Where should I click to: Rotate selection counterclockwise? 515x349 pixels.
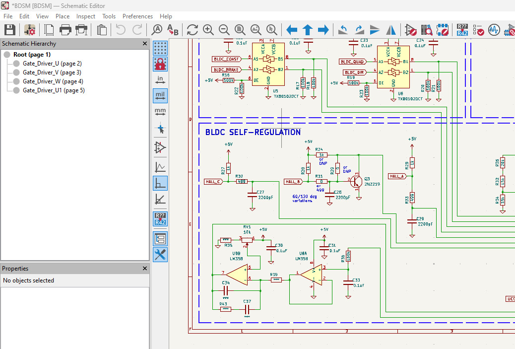(x=343, y=30)
